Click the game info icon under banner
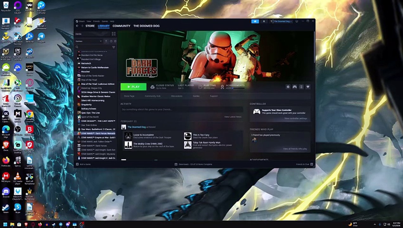403x228 pixels. pos(301,87)
